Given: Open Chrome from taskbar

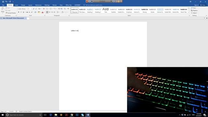Looking at the screenshot, I should click(x=72, y=115).
